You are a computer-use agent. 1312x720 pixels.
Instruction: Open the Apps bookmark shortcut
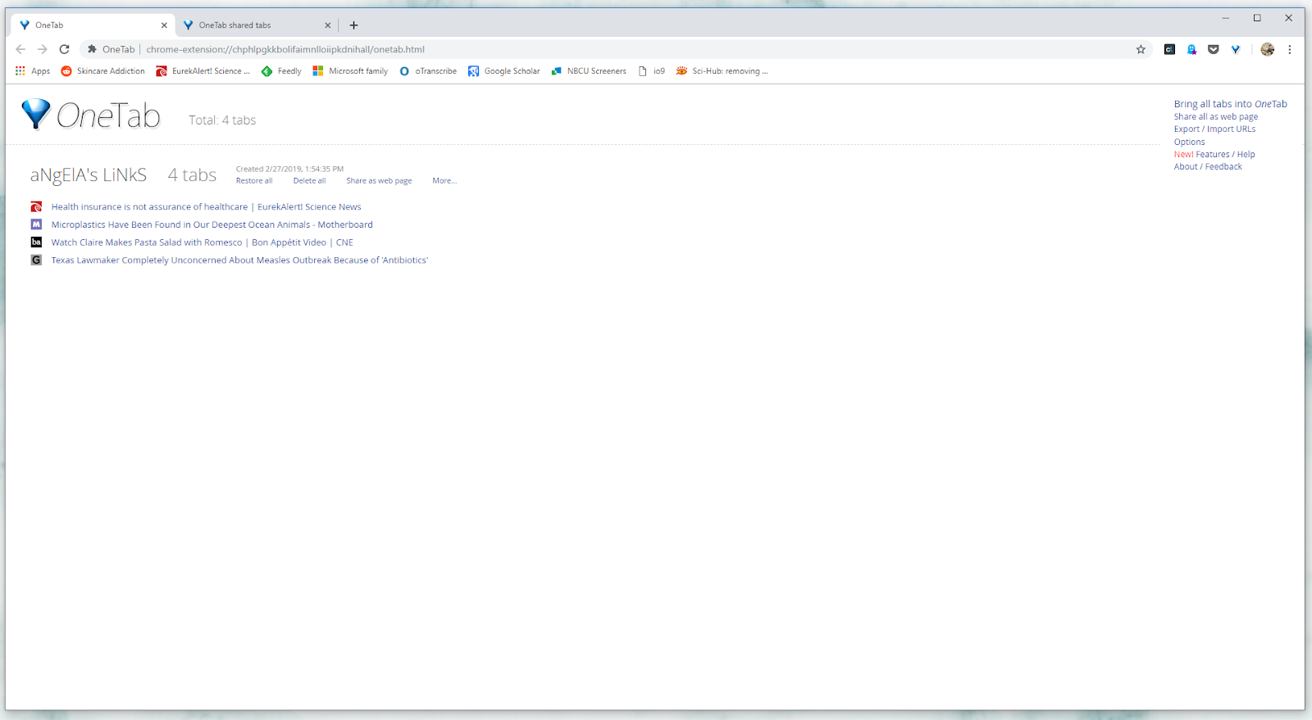click(x=33, y=71)
